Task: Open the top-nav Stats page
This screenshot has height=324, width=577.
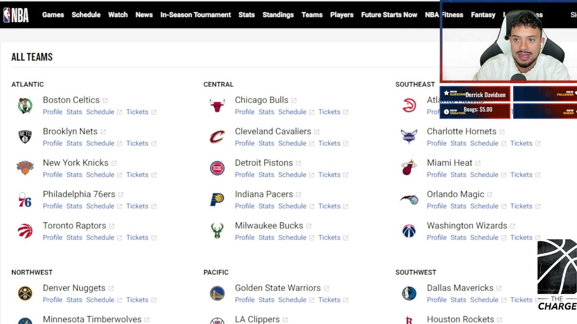Action: (x=247, y=15)
